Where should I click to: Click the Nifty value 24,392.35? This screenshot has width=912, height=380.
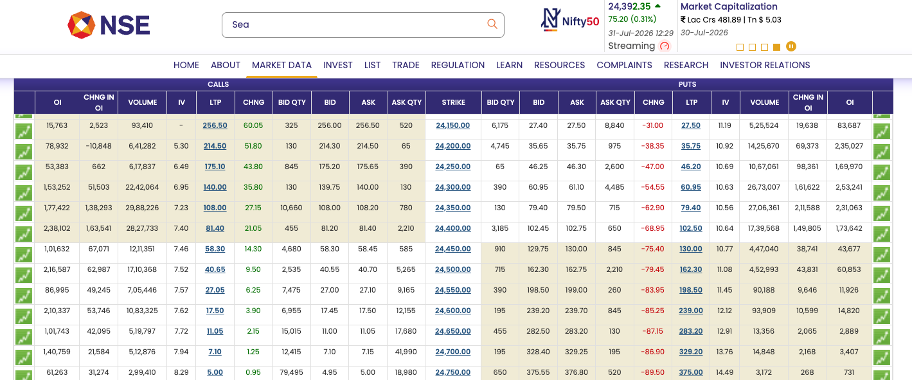[629, 6]
